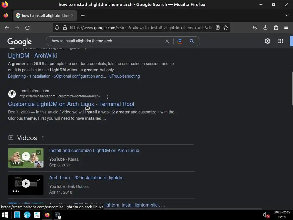Open more options for terminalroot.com result

click(x=108, y=97)
